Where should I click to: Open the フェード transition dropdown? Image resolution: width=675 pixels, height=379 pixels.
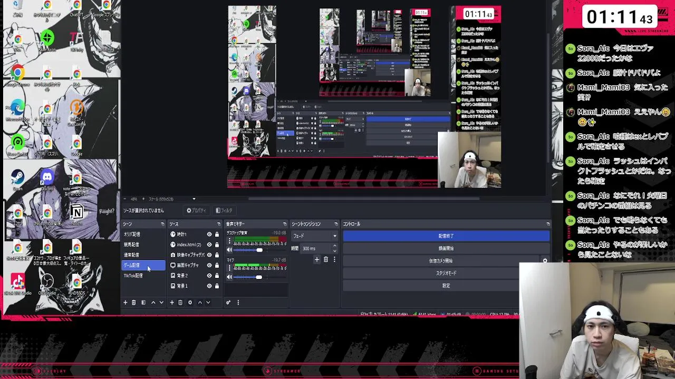315,236
